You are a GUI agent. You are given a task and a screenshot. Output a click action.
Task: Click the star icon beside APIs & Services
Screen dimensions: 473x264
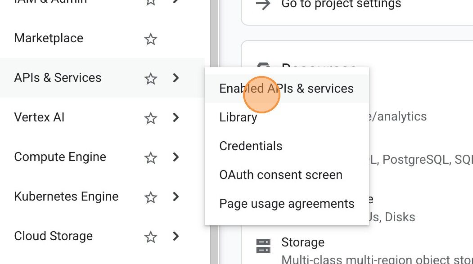pos(151,78)
